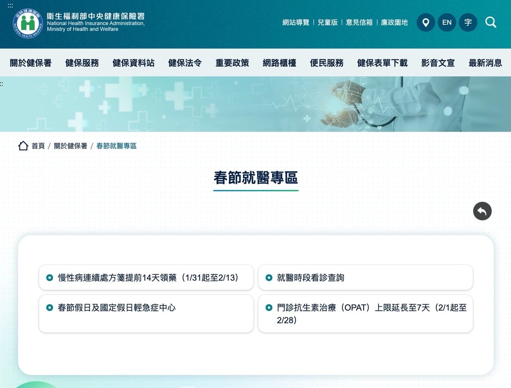Go to 兒童版 children's version
Image resolution: width=511 pixels, height=388 pixels.
(x=327, y=22)
